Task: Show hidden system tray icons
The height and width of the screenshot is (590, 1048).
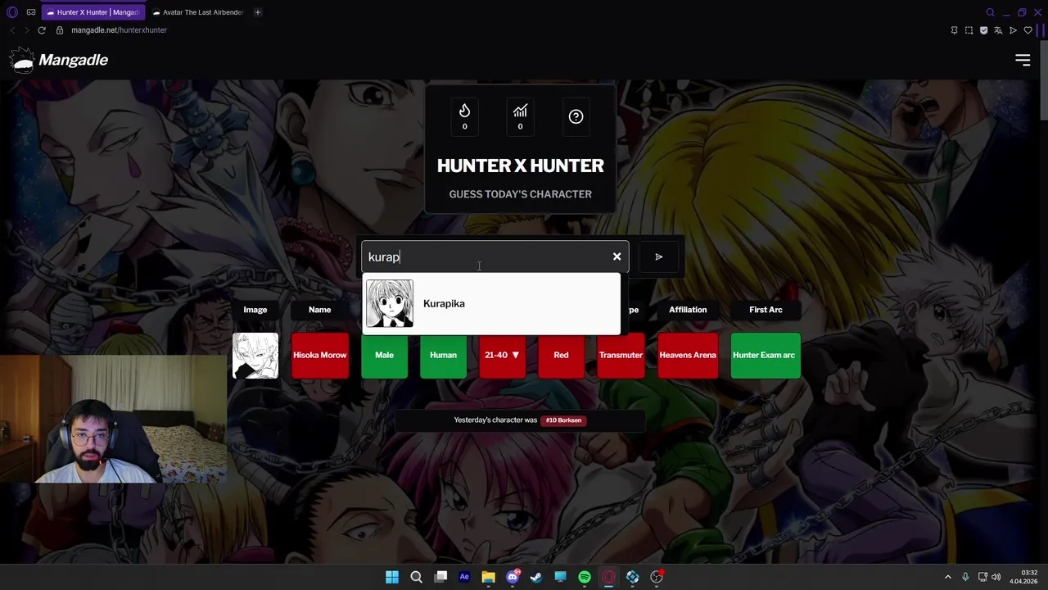Action: (x=948, y=577)
